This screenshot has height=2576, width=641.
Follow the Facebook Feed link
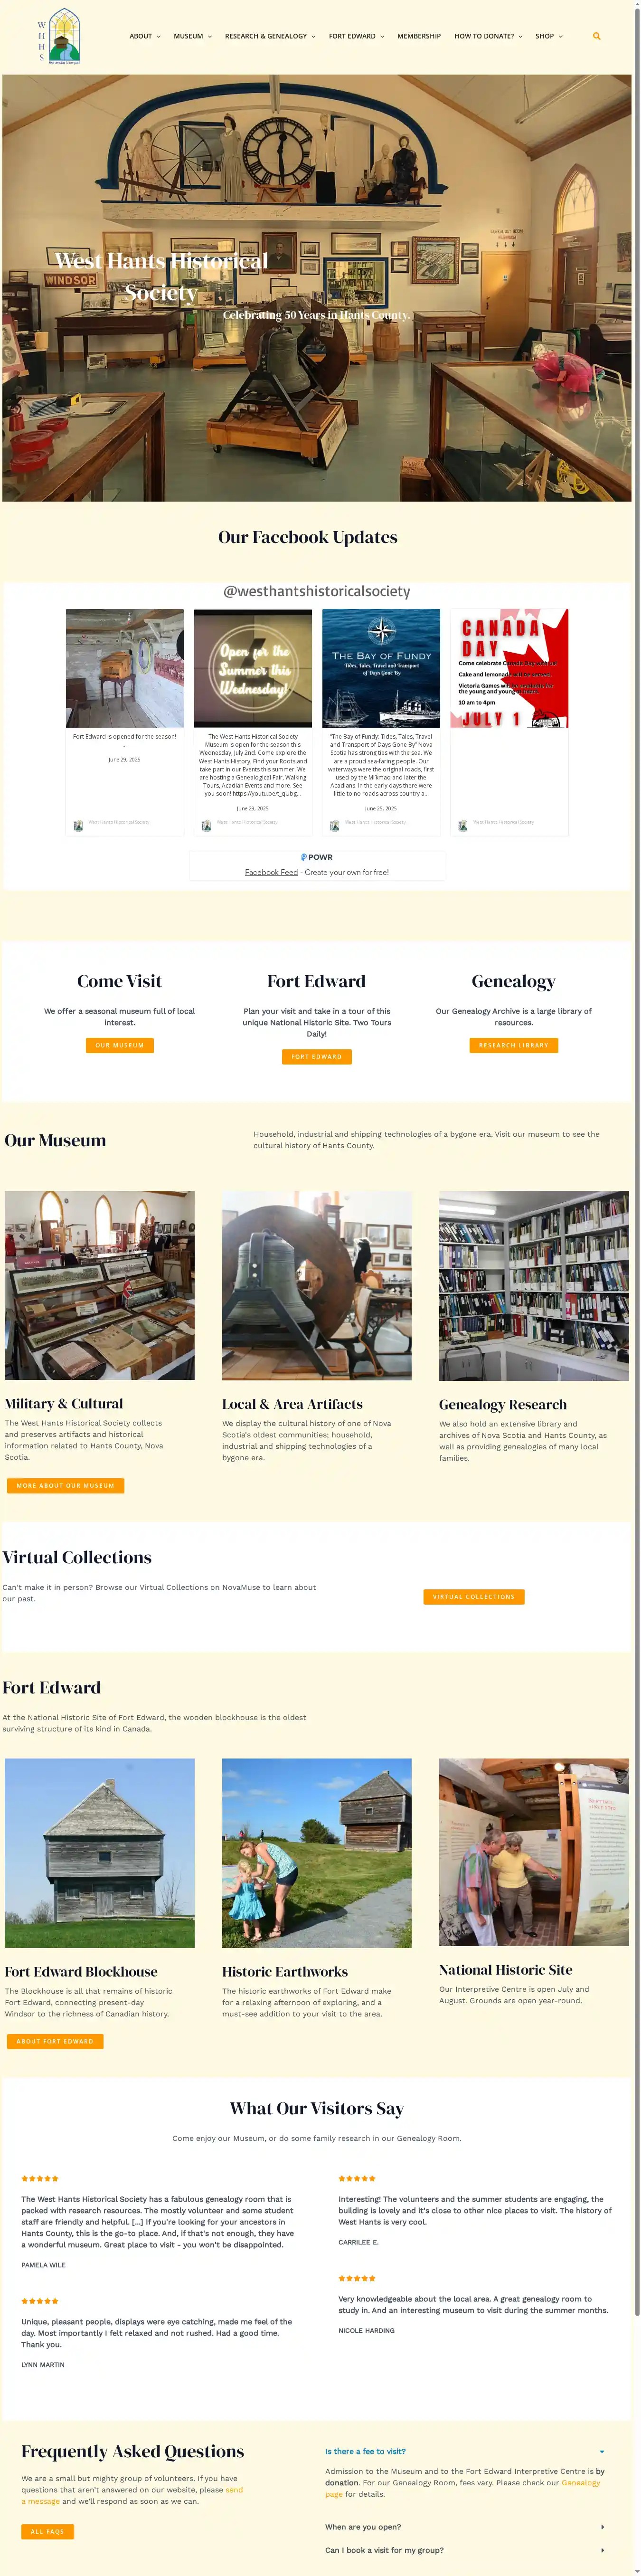click(x=271, y=872)
